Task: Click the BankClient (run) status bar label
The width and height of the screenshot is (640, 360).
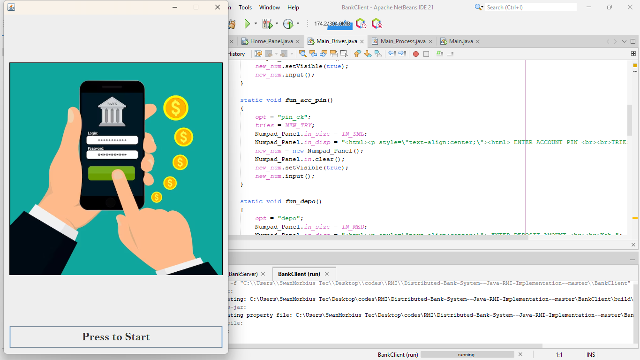Action: (x=398, y=355)
